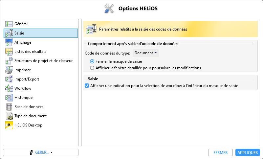This screenshot has height=159, width=263.
Task: Open the Type de document section
Action: [30, 116]
